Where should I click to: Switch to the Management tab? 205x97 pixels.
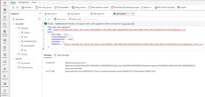(24, 2)
